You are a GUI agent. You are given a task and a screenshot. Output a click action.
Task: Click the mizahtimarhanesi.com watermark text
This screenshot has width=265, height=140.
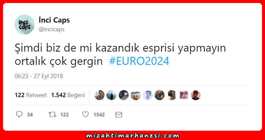pyautogui.click(x=133, y=136)
